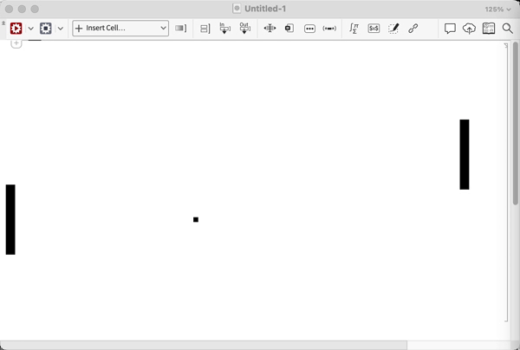Click the magnifying glass search icon
Screen dimensions: 520x350
pyautogui.click(x=508, y=29)
